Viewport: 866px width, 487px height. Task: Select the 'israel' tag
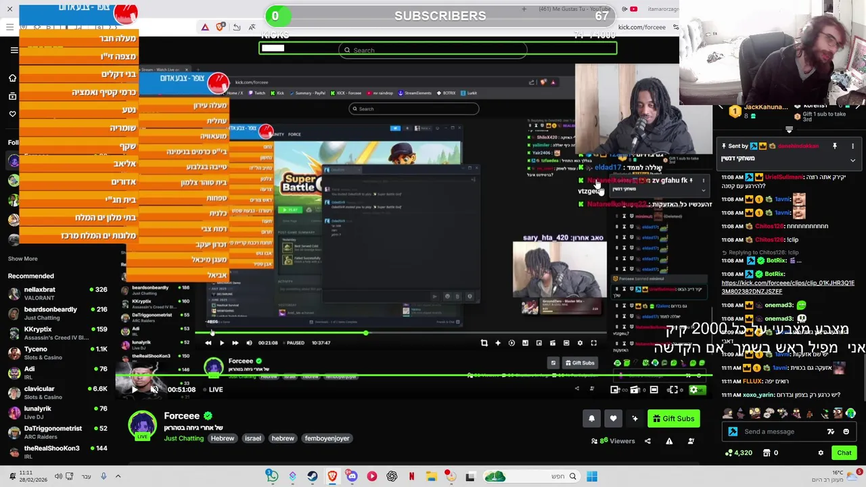click(252, 438)
